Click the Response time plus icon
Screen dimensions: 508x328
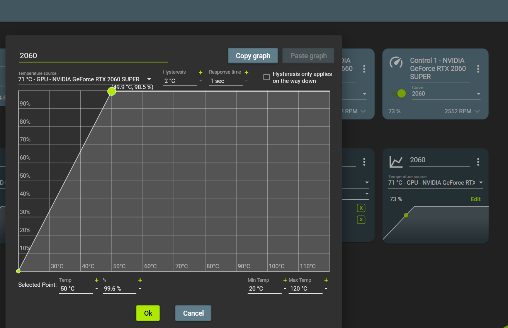(x=246, y=72)
